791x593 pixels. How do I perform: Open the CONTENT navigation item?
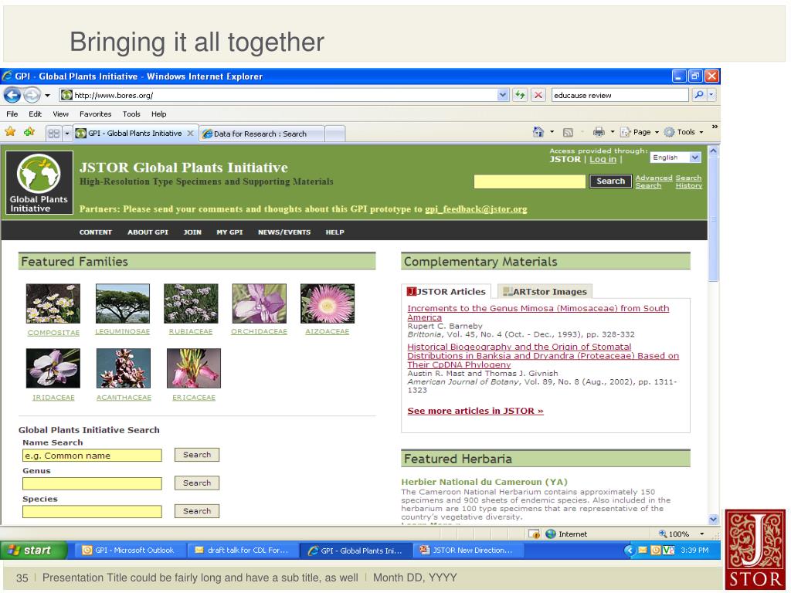(95, 232)
